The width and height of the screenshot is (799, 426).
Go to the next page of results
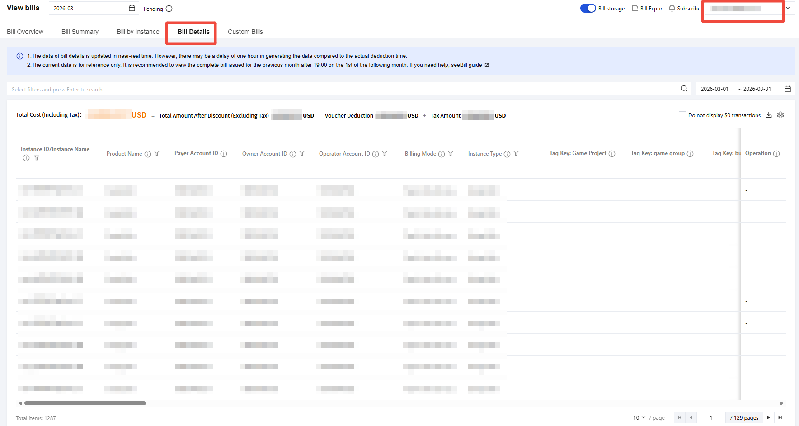click(x=768, y=417)
